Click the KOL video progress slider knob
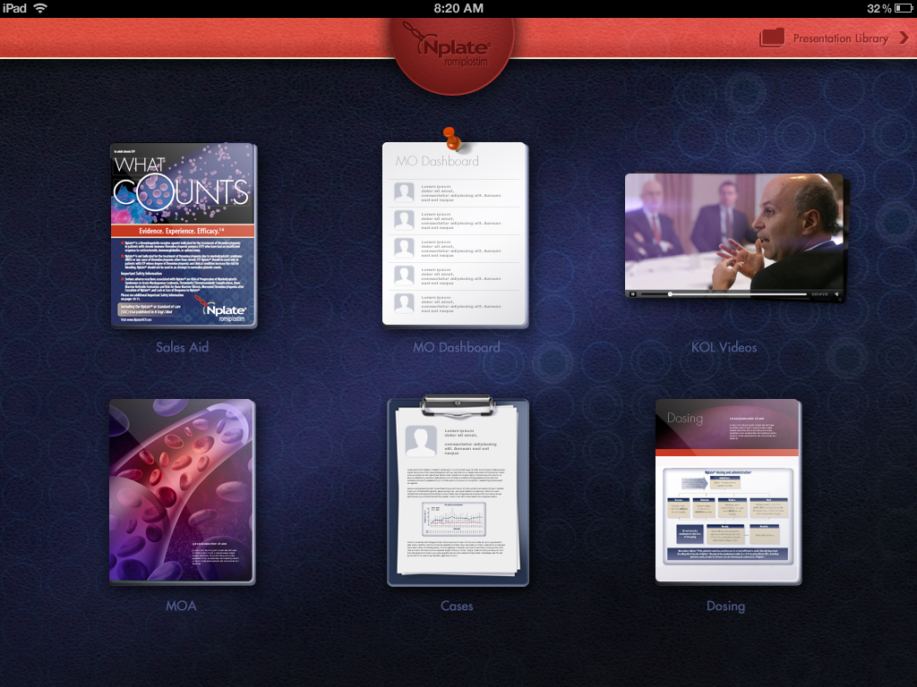 [670, 293]
